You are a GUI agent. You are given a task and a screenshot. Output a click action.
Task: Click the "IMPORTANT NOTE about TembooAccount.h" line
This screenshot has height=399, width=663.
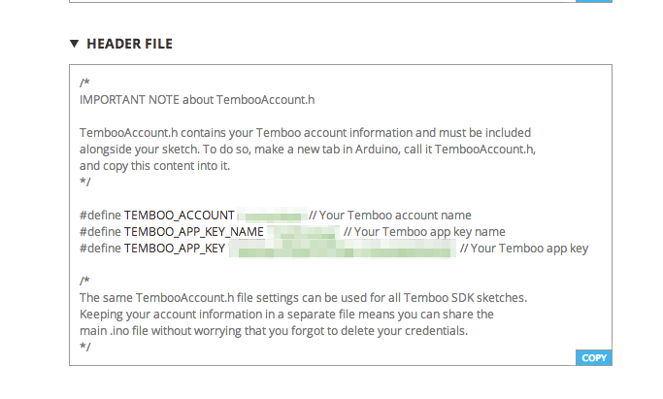point(197,98)
